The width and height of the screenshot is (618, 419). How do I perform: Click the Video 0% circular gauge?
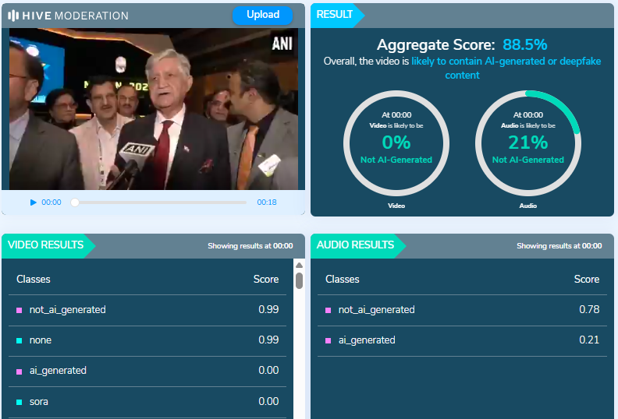pyautogui.click(x=396, y=143)
